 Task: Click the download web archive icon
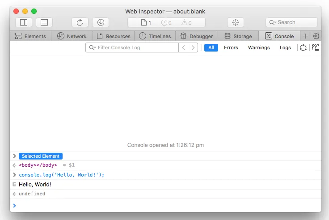click(x=101, y=22)
